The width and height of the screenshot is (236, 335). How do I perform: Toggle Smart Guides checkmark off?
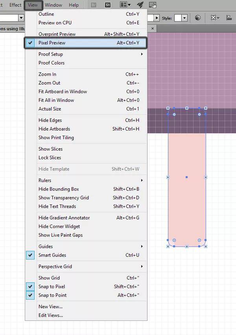[85, 255]
